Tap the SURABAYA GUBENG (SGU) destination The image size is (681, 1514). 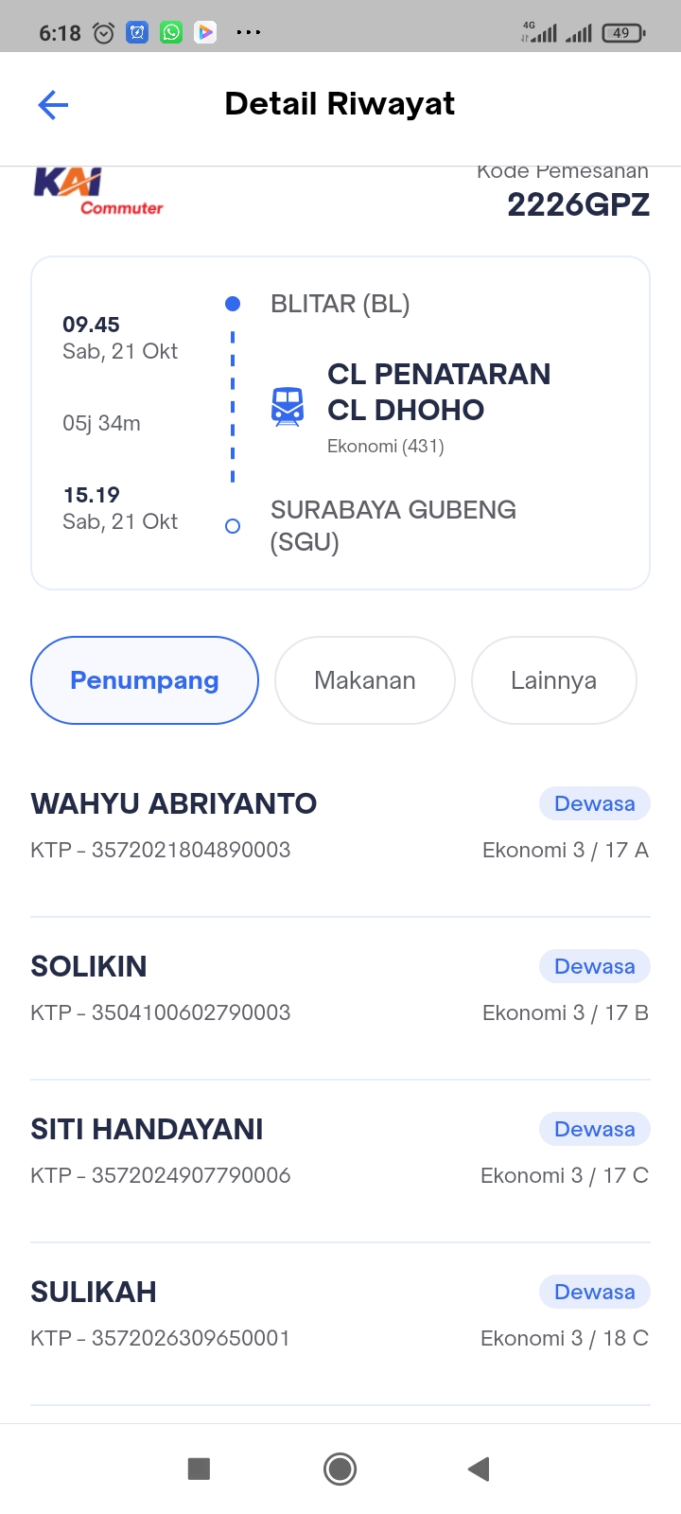click(x=393, y=525)
